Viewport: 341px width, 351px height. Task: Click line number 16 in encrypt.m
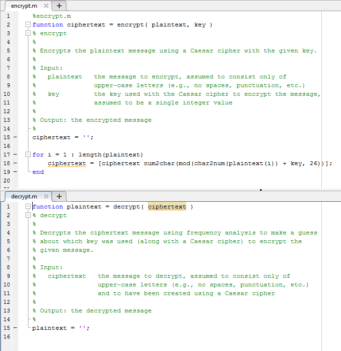coord(7,146)
